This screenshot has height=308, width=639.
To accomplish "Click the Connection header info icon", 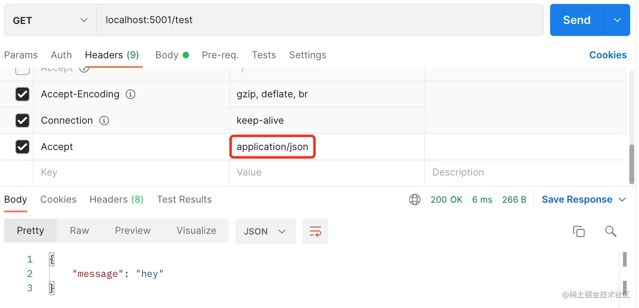I will pos(104,121).
